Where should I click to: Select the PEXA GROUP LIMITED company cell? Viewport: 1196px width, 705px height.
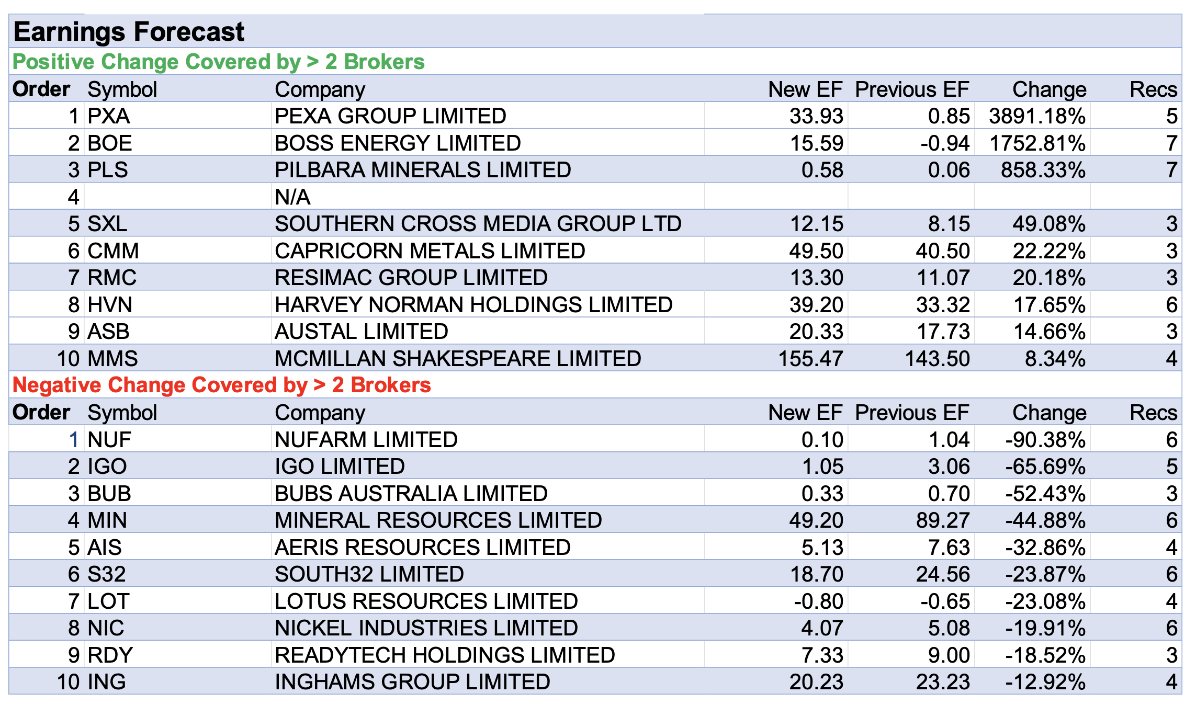[x=390, y=116]
